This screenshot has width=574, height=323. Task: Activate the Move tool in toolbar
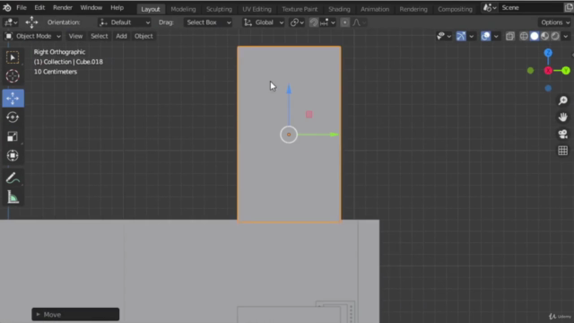tap(13, 98)
